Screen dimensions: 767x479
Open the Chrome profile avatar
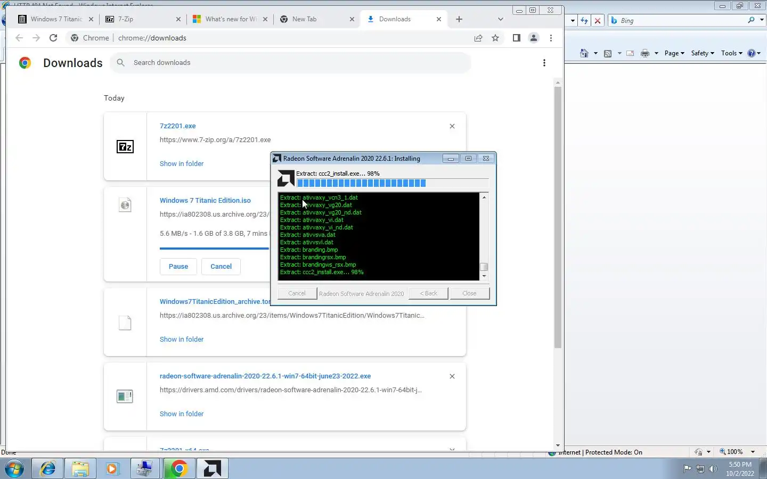click(533, 38)
